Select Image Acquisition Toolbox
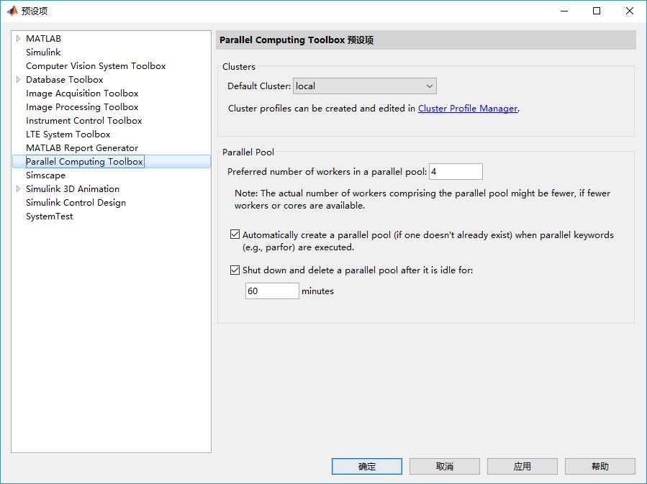The width and height of the screenshot is (647, 484). (x=82, y=93)
